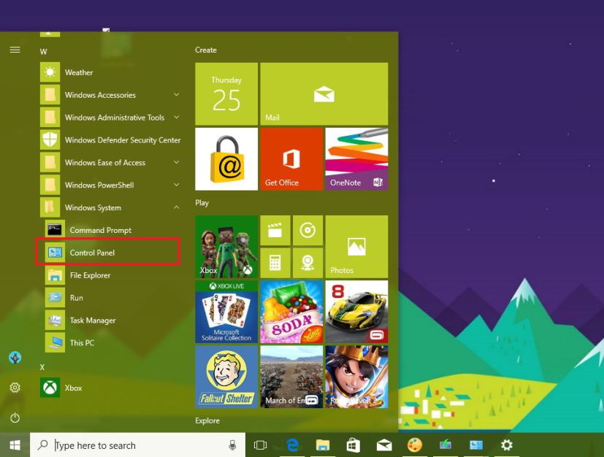Select the Windows PowerShell folder label

(99, 185)
